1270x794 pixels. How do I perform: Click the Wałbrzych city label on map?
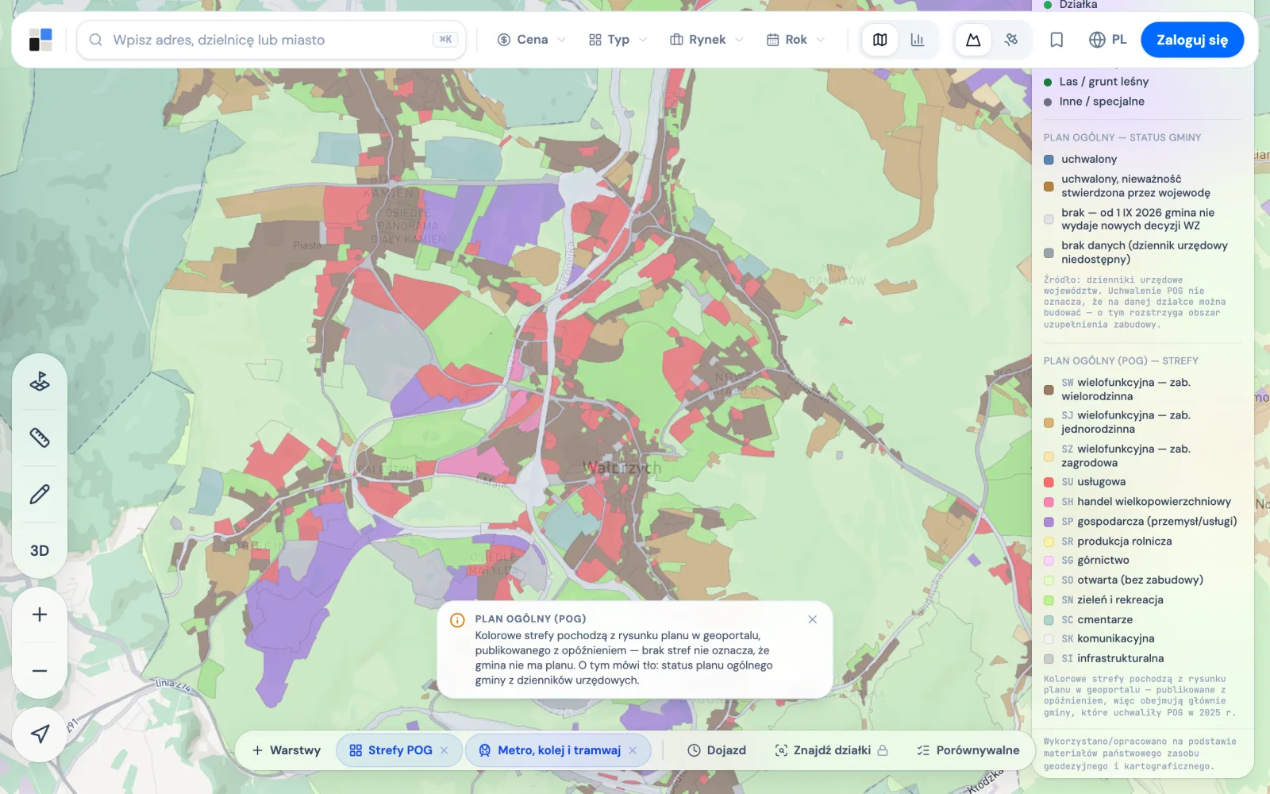tap(622, 468)
